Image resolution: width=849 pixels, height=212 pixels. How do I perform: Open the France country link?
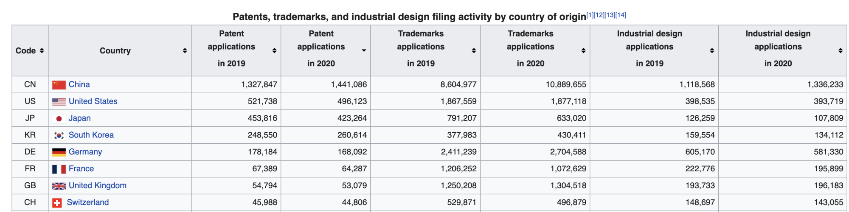(x=81, y=169)
